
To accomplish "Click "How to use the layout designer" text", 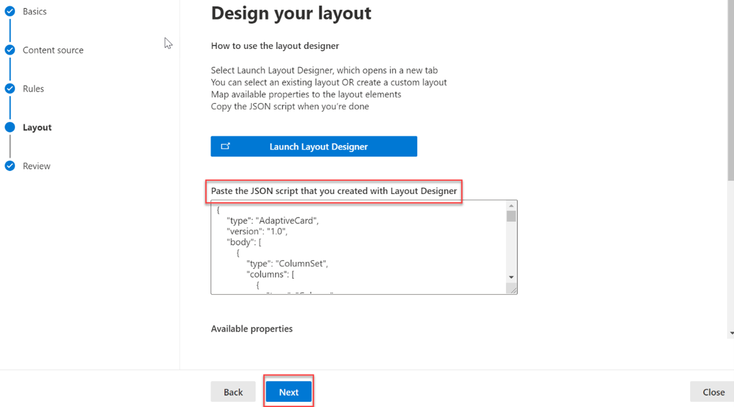I will [275, 45].
